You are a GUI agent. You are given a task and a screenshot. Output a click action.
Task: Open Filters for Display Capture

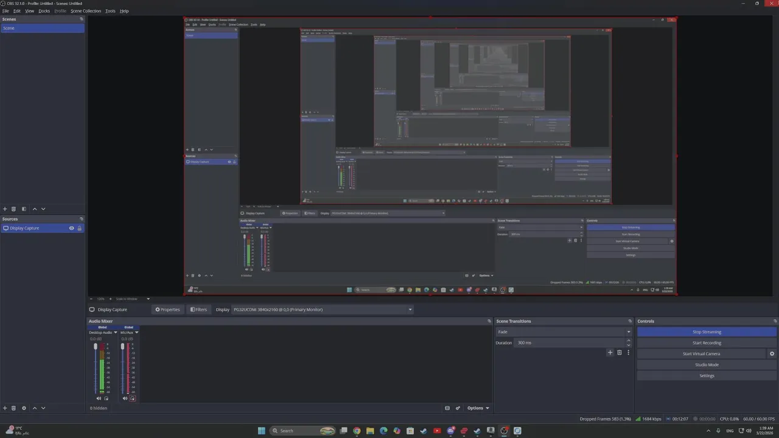[x=198, y=310]
